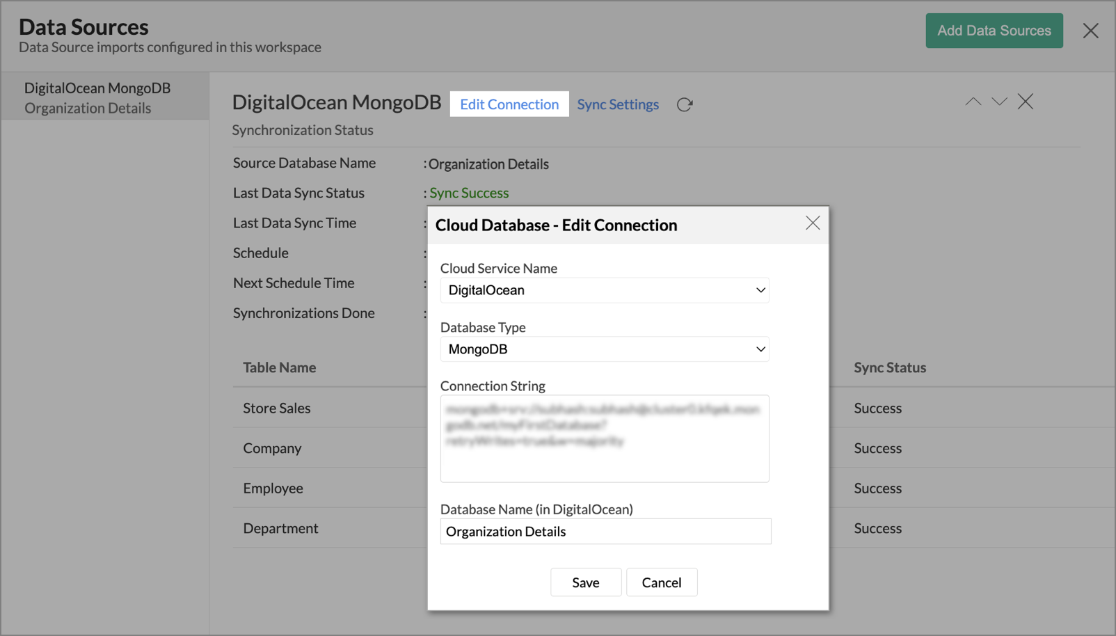1116x636 pixels.
Task: Select the Employee table row
Action: coord(273,488)
